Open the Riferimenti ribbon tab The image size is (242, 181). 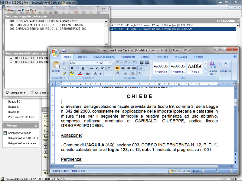coord(128,57)
